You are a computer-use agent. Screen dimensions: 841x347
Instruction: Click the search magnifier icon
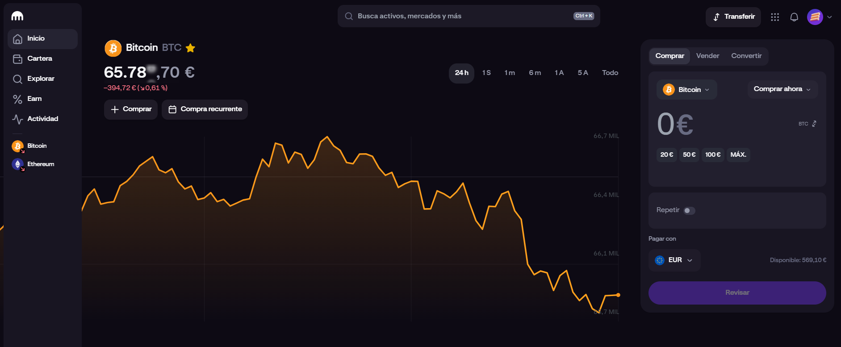pyautogui.click(x=349, y=16)
